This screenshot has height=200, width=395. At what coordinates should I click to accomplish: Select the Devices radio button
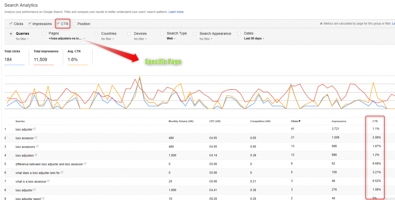(129, 34)
